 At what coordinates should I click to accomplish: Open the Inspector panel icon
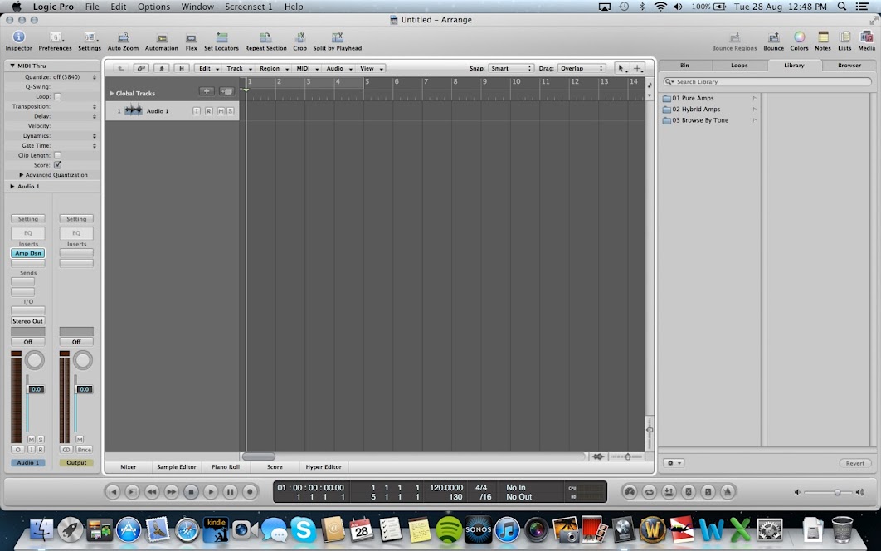pyautogui.click(x=18, y=37)
